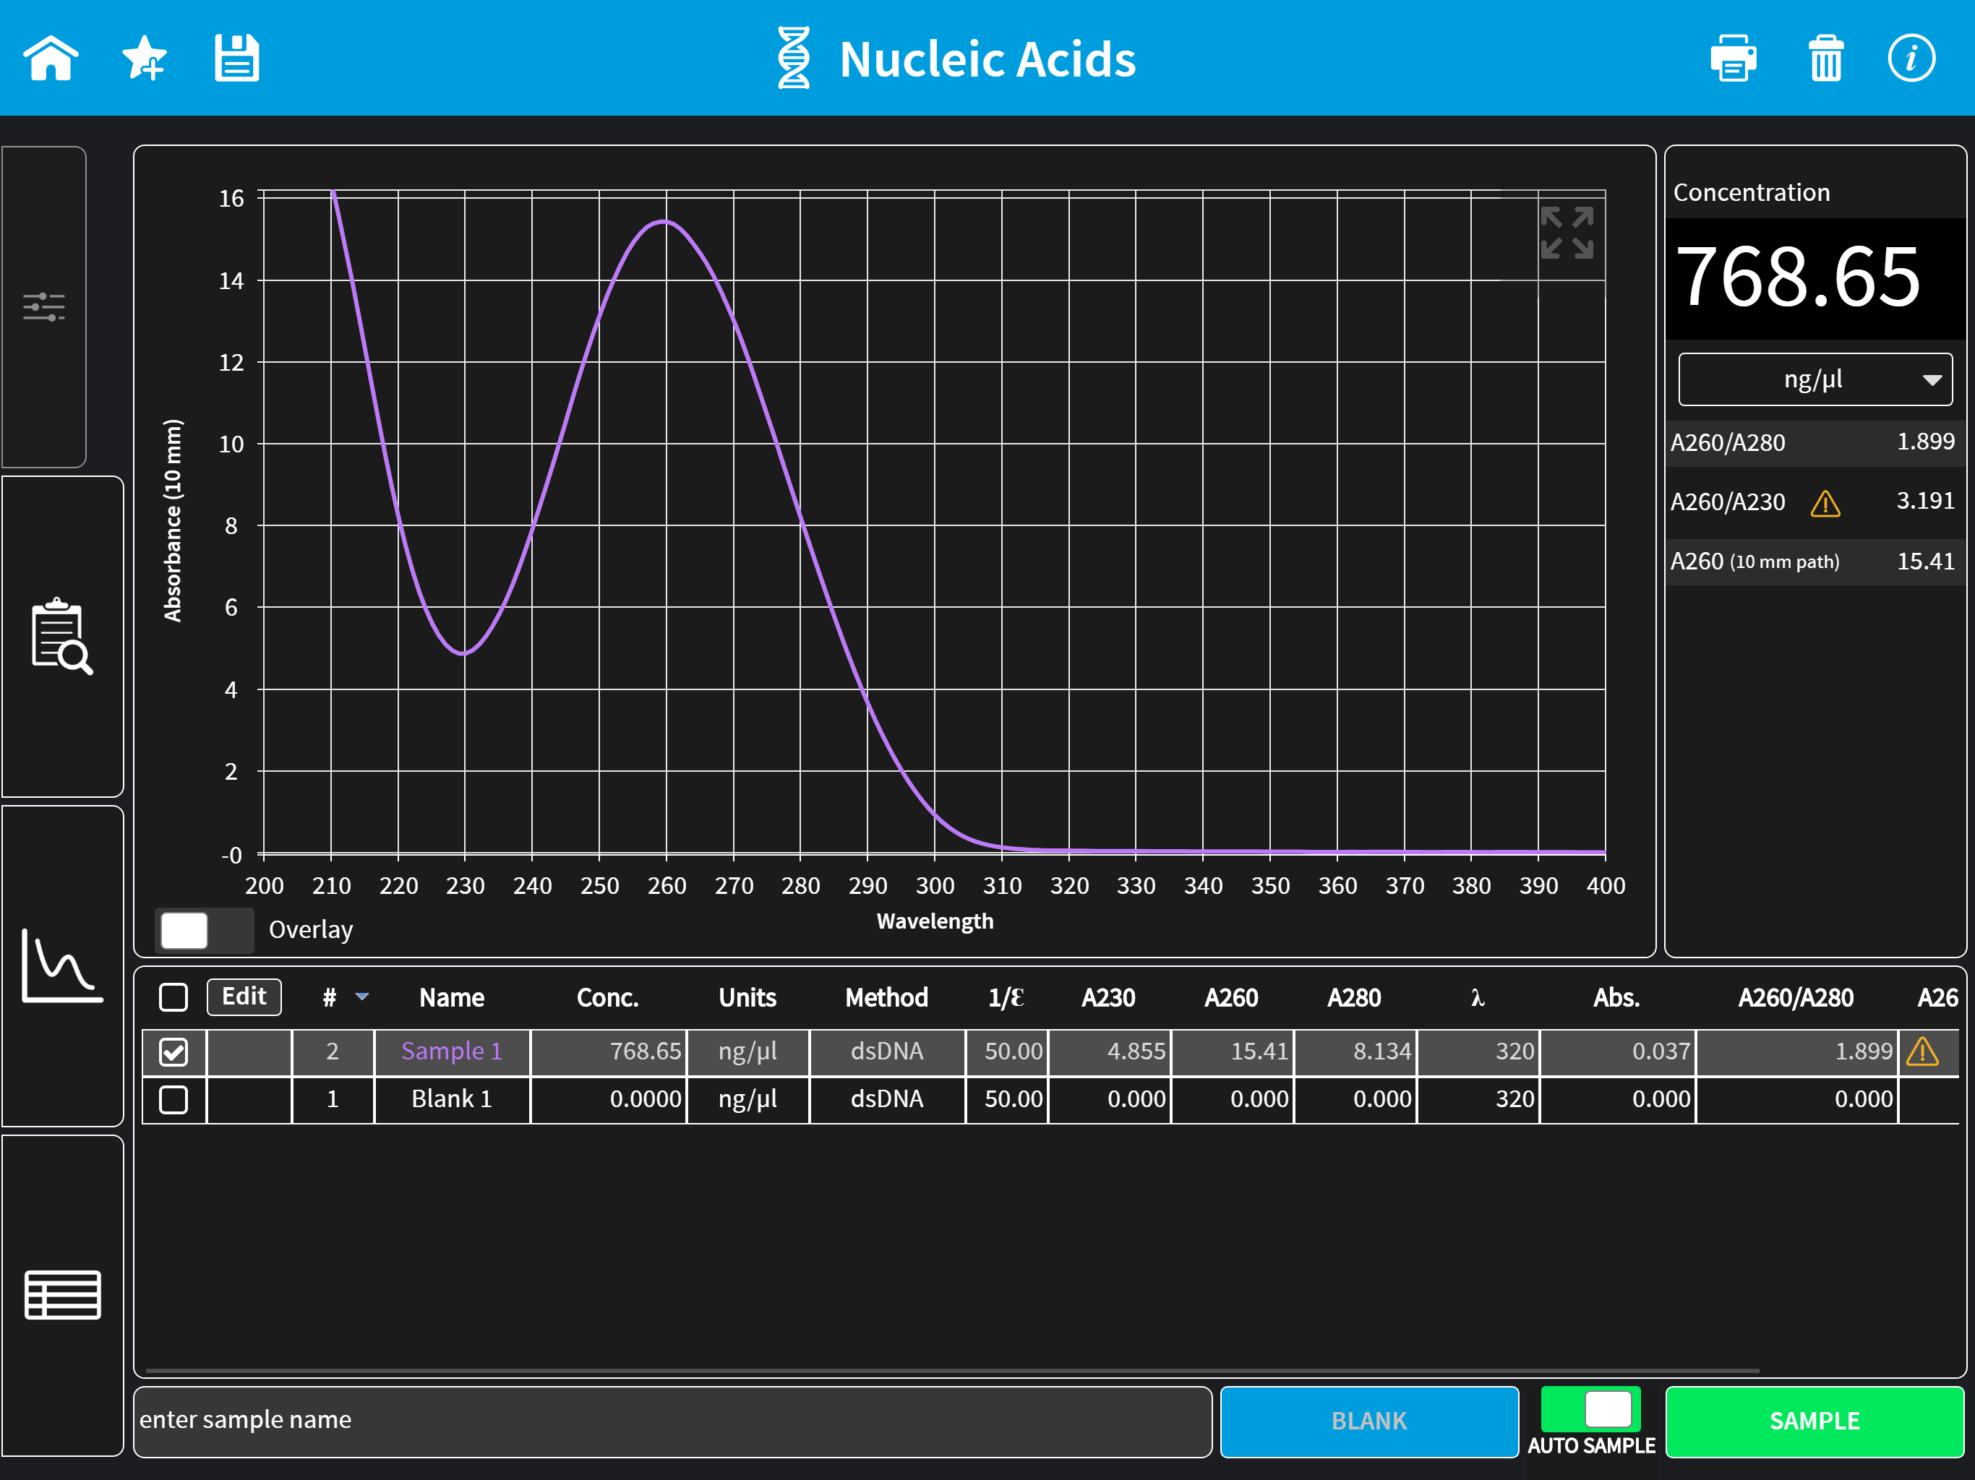The image size is (1975, 1480).
Task: Add method to favorites star icon
Action: tap(145, 59)
